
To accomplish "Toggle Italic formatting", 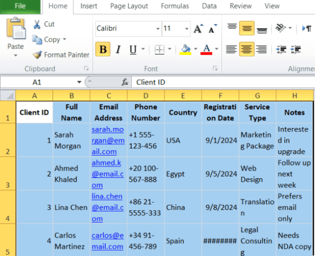I will click(x=118, y=49).
